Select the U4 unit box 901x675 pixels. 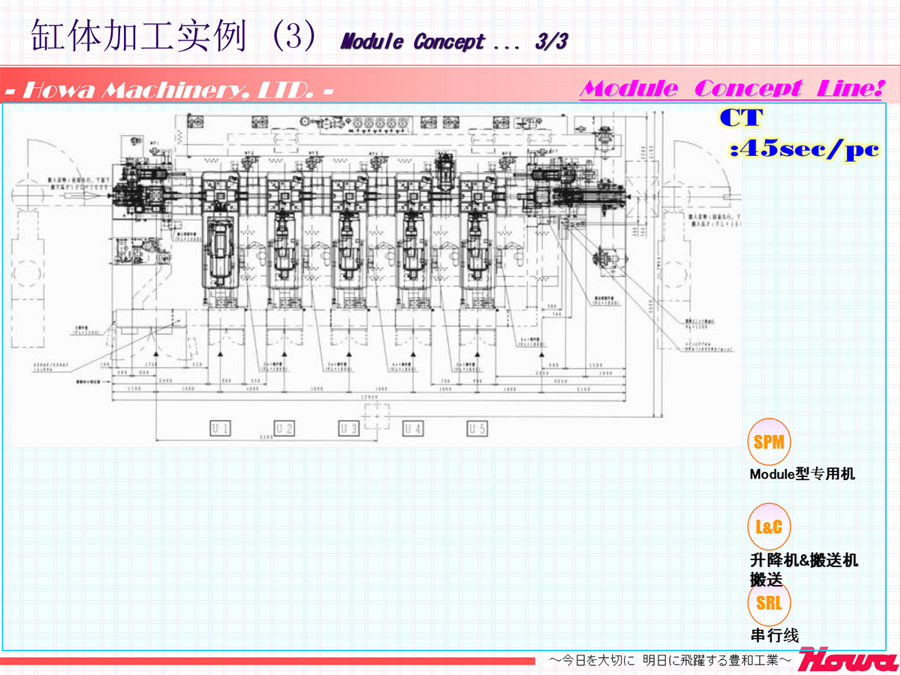click(x=413, y=429)
